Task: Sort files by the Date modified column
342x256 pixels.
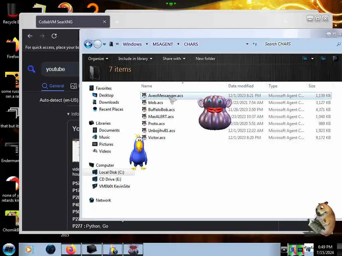Action: [241, 86]
